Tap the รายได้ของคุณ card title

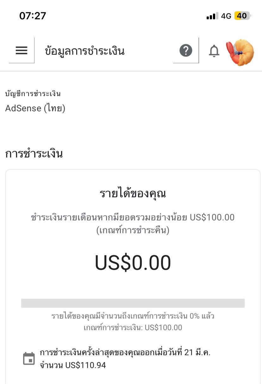coord(133,194)
